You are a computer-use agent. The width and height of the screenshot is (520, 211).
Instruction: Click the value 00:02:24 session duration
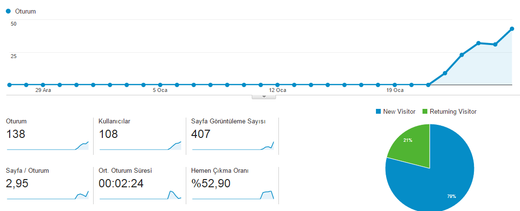tap(121, 183)
